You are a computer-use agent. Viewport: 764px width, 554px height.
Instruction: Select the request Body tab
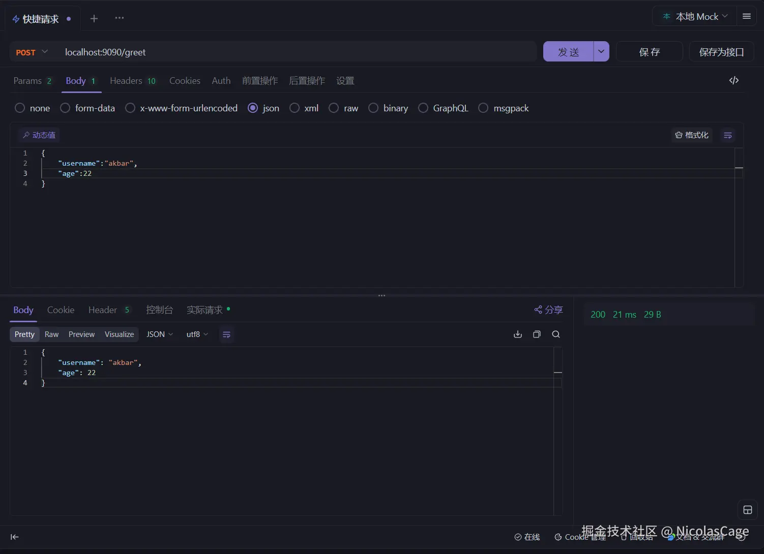[x=81, y=81]
